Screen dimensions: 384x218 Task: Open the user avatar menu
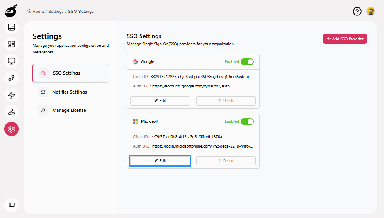click(371, 11)
